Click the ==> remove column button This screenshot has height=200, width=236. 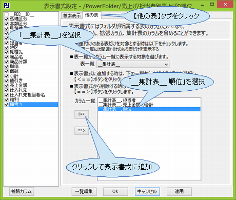(x=82, y=131)
